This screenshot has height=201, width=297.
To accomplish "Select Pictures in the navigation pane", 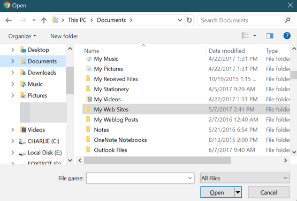I will click(37, 95).
